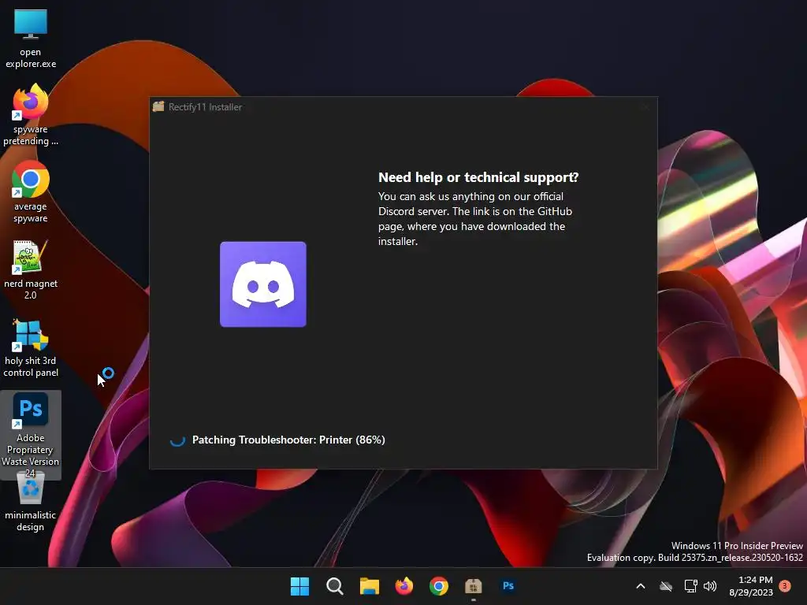Image resolution: width=807 pixels, height=605 pixels.
Task: Click the 'Rectify11 Installer' window title text
Action: click(205, 107)
